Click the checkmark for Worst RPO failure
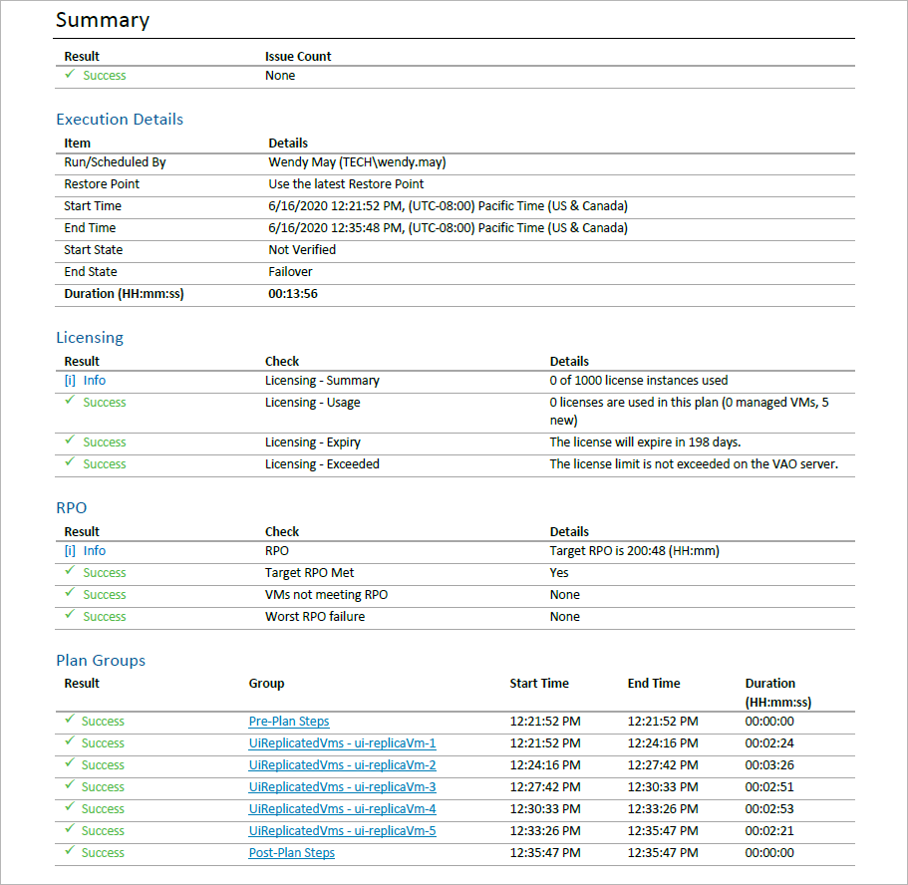 (x=70, y=615)
